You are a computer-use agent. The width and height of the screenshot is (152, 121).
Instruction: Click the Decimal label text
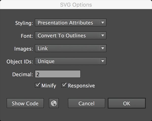click(x=23, y=75)
